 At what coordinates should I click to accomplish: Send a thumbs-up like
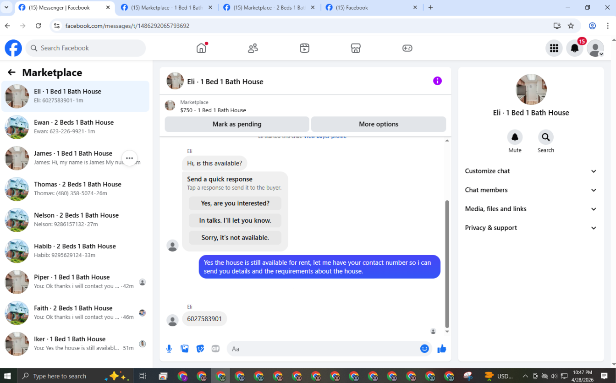tap(442, 349)
